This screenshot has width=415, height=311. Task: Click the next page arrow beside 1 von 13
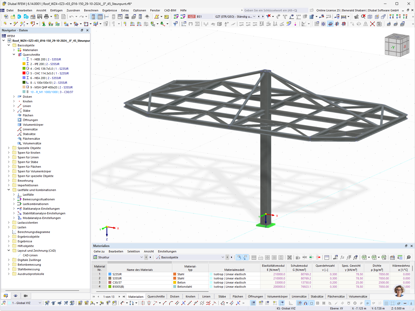pos(119,296)
